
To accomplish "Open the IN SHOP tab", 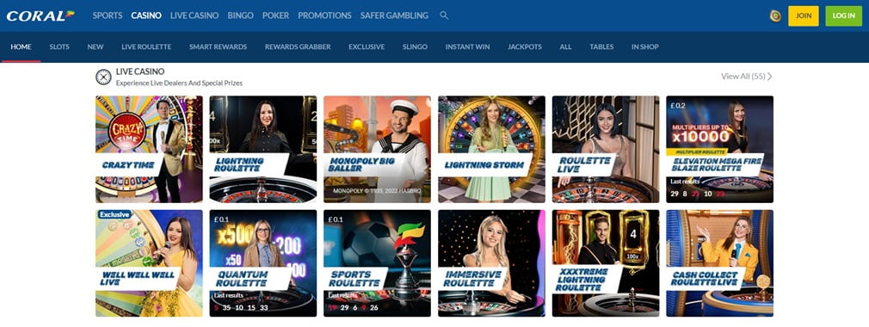I will pos(645,47).
